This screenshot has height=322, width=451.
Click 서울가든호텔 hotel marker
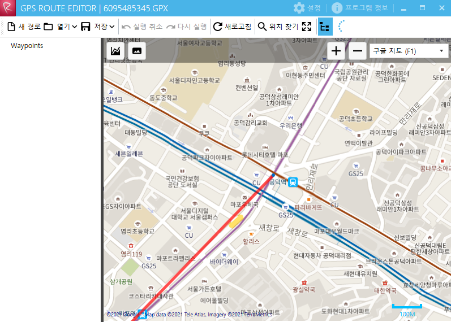point(204,281)
